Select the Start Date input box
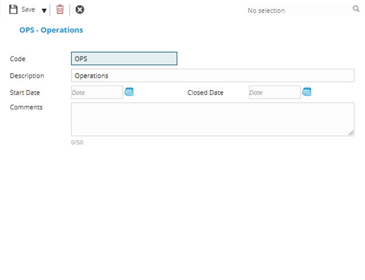 (x=97, y=92)
